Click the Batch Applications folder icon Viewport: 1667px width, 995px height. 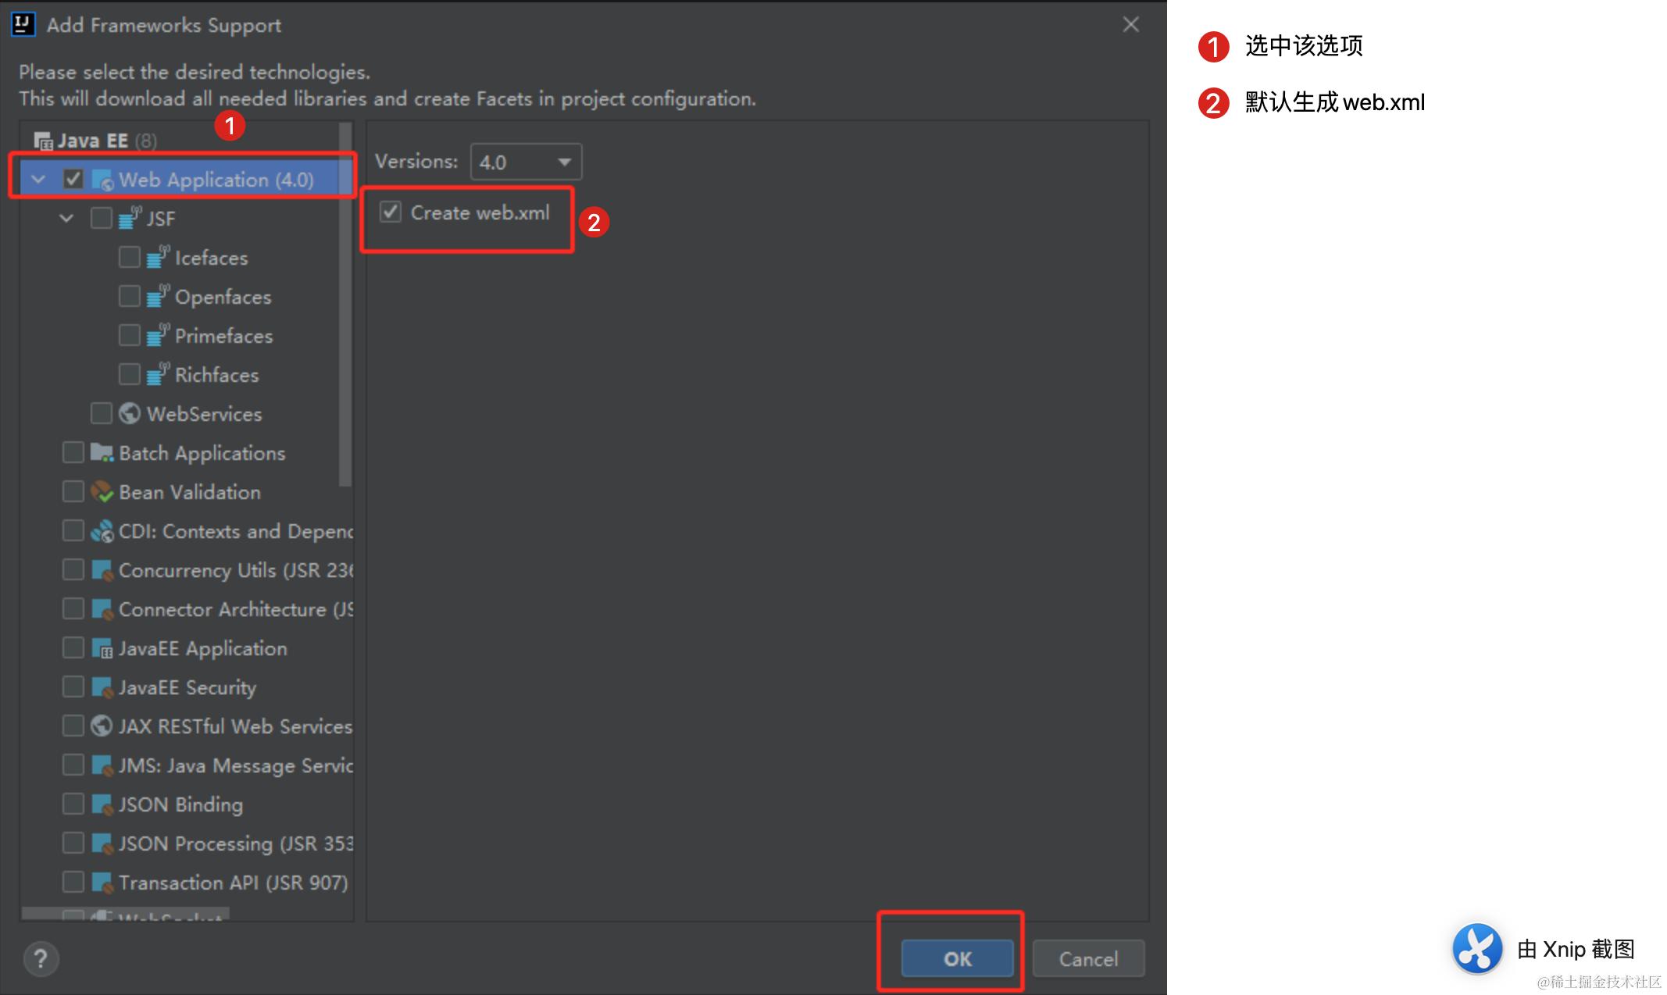102,452
